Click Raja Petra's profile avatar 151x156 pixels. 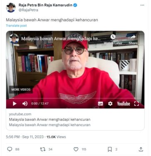coord(11,7)
